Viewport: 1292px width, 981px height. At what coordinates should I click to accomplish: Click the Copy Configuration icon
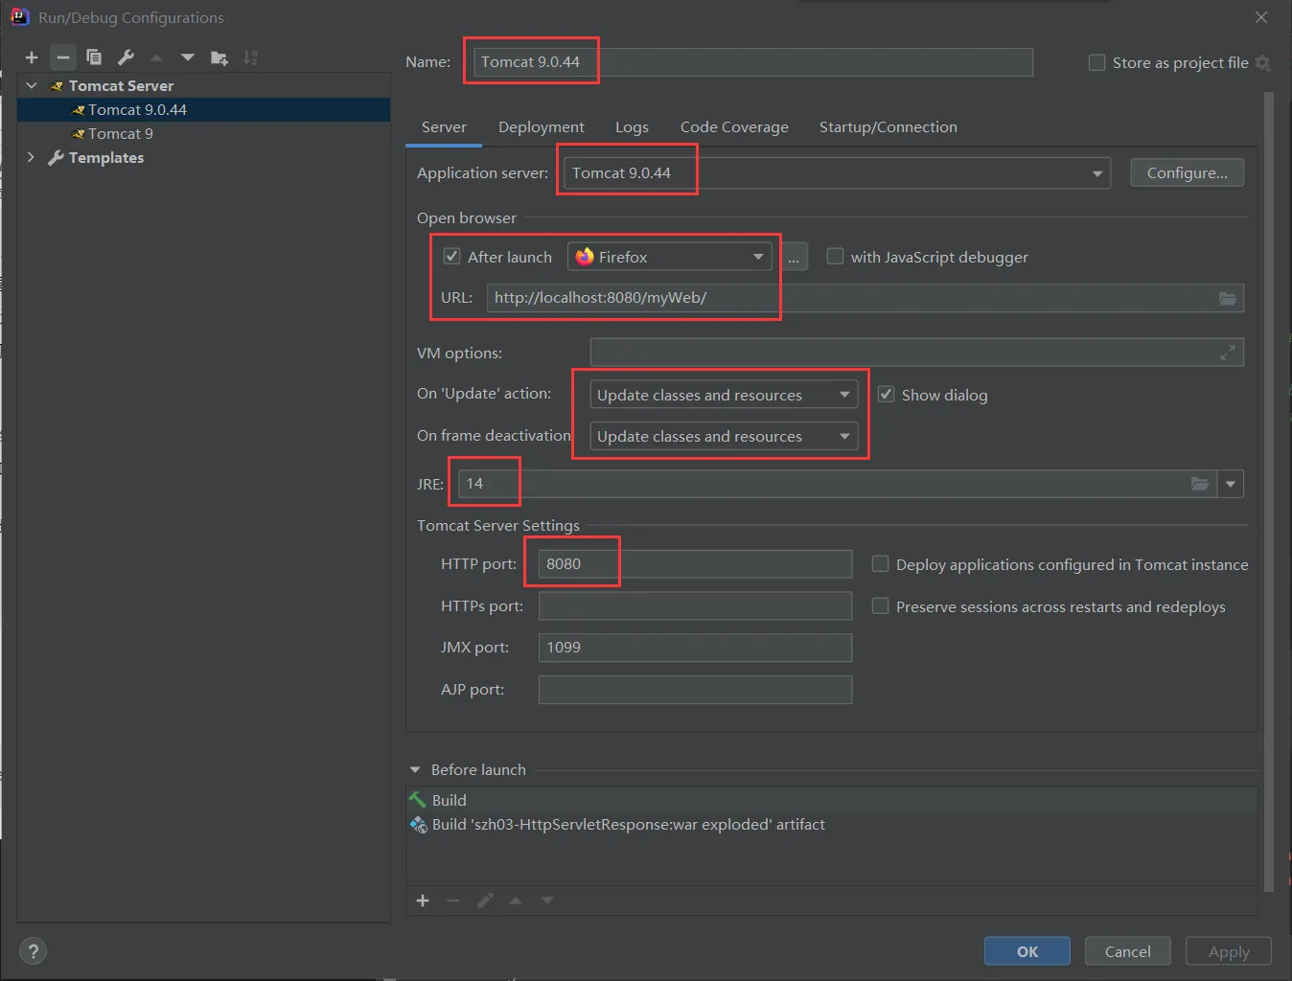[x=94, y=57]
